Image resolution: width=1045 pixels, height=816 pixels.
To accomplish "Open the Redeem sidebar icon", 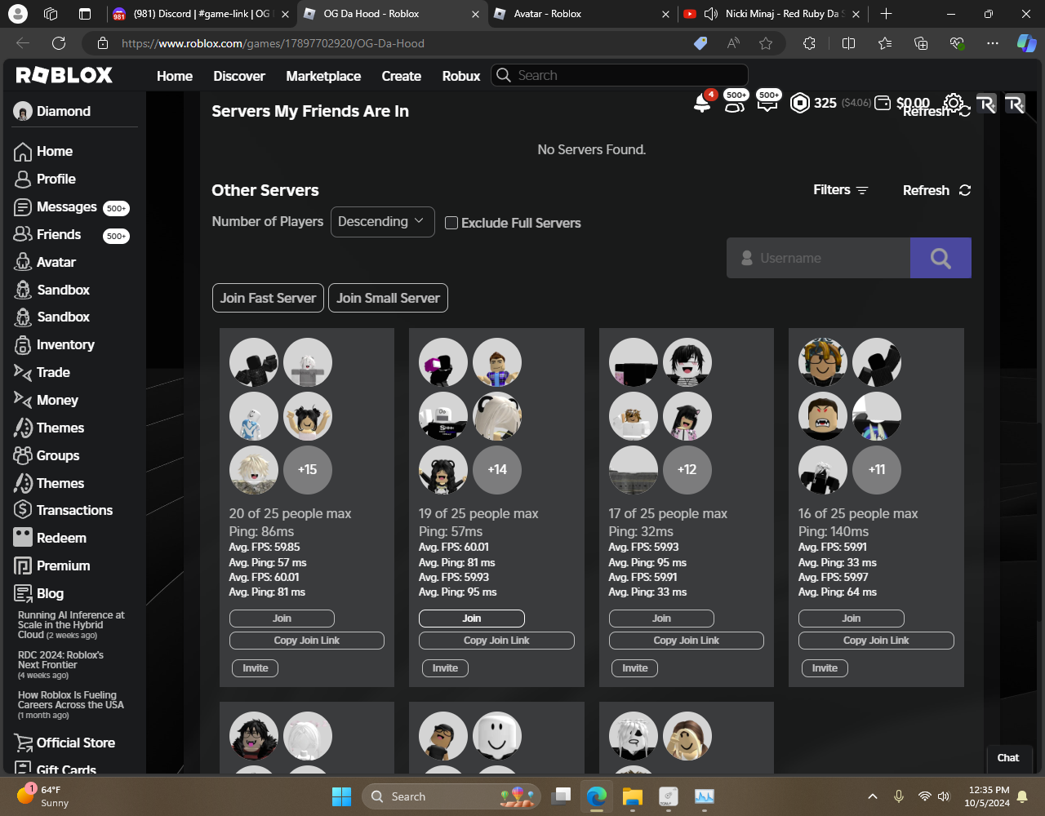I will point(23,539).
